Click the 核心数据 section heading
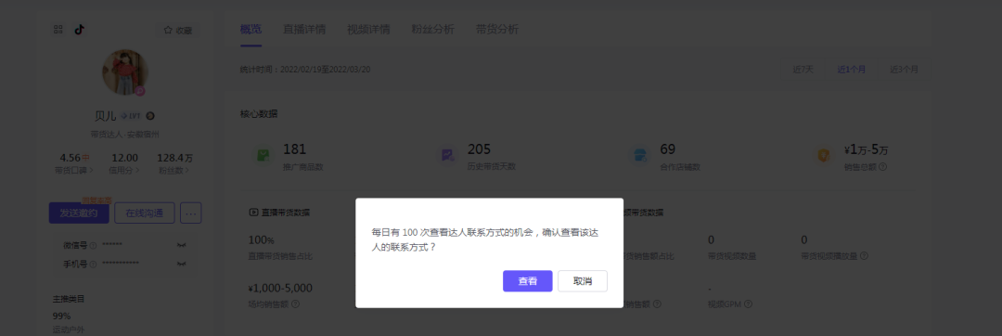The width and height of the screenshot is (1002, 336). tap(259, 114)
